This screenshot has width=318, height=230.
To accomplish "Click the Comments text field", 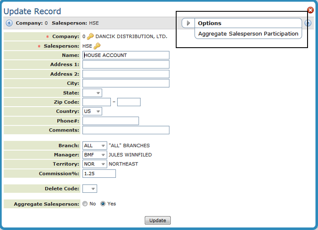I will coord(126,130).
